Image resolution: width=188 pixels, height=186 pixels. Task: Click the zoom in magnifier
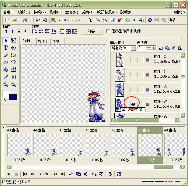[6, 84]
